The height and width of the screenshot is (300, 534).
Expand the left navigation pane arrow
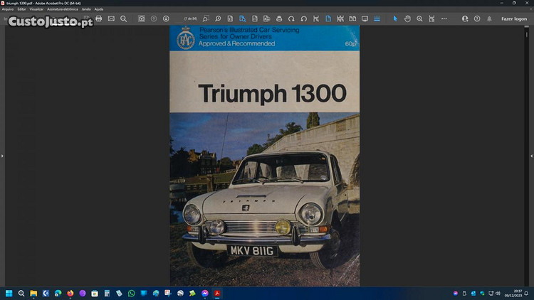coord(3,155)
